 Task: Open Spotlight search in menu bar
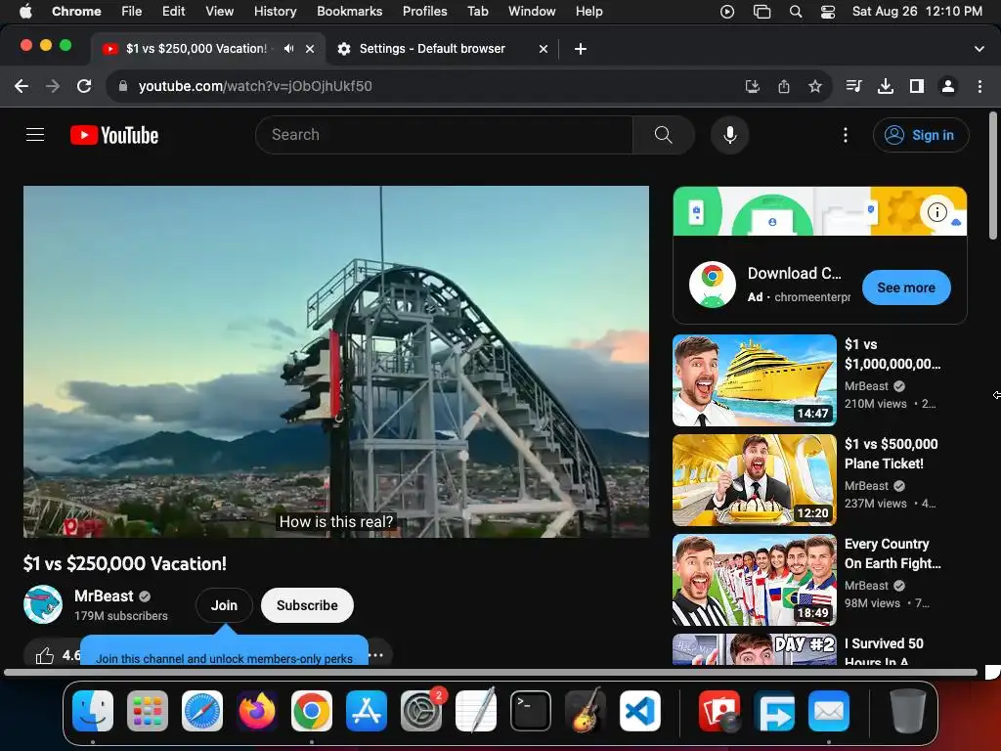pyautogui.click(x=796, y=12)
